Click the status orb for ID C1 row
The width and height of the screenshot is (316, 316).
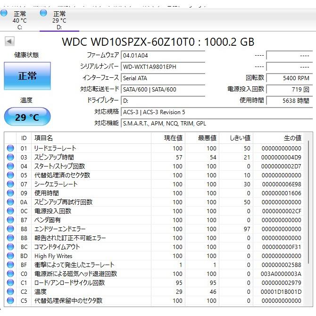click(10, 283)
